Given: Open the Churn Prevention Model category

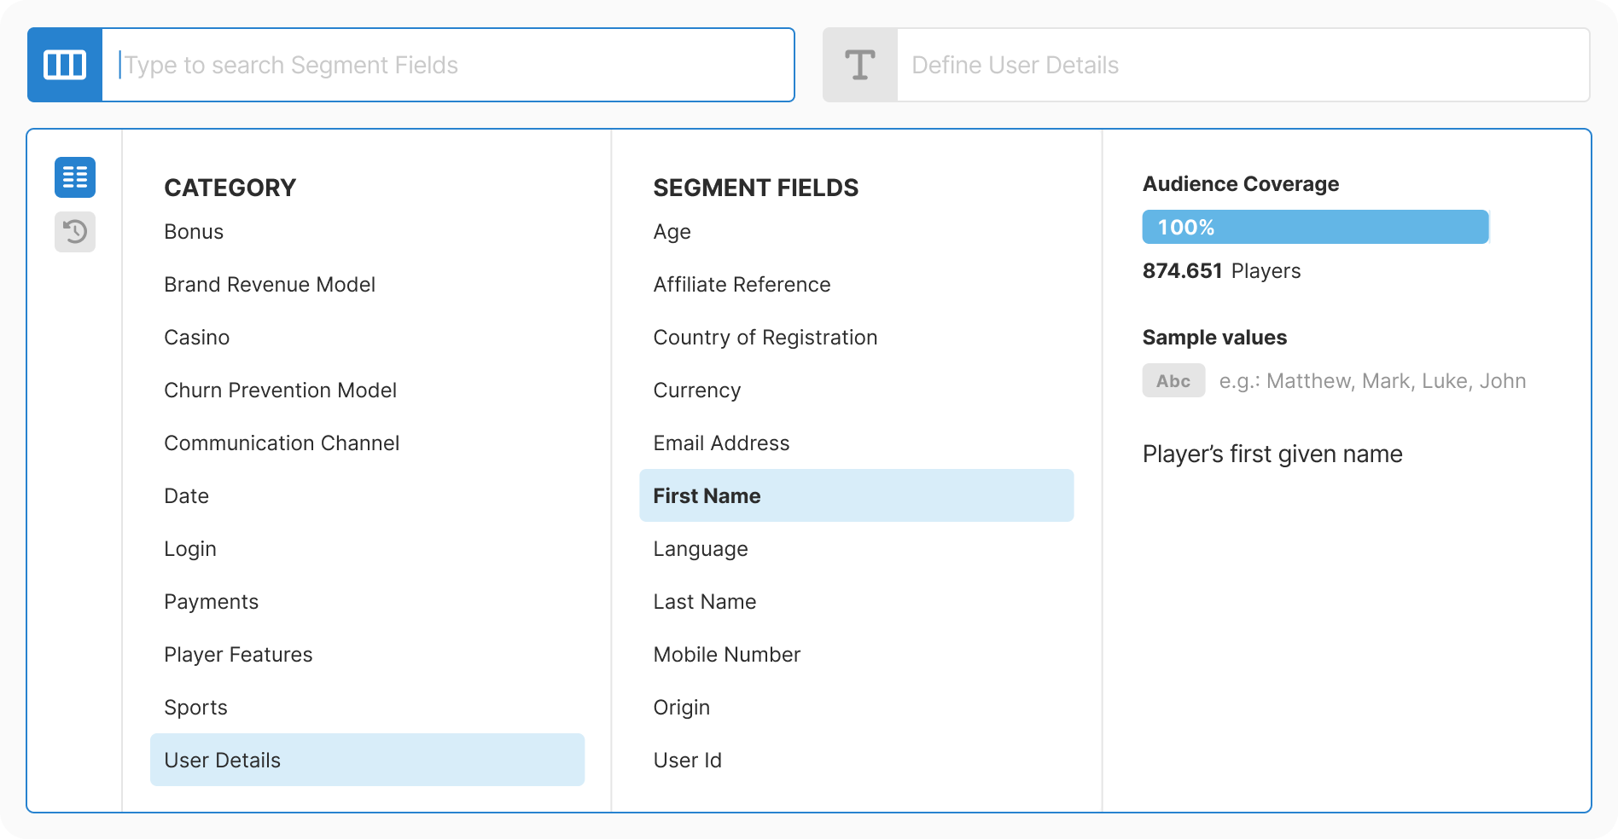Looking at the screenshot, I should pos(280,390).
